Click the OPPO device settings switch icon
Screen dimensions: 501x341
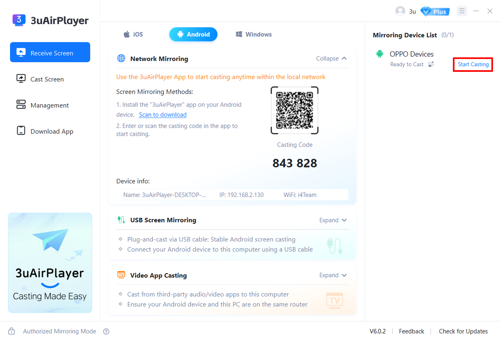coord(431,65)
